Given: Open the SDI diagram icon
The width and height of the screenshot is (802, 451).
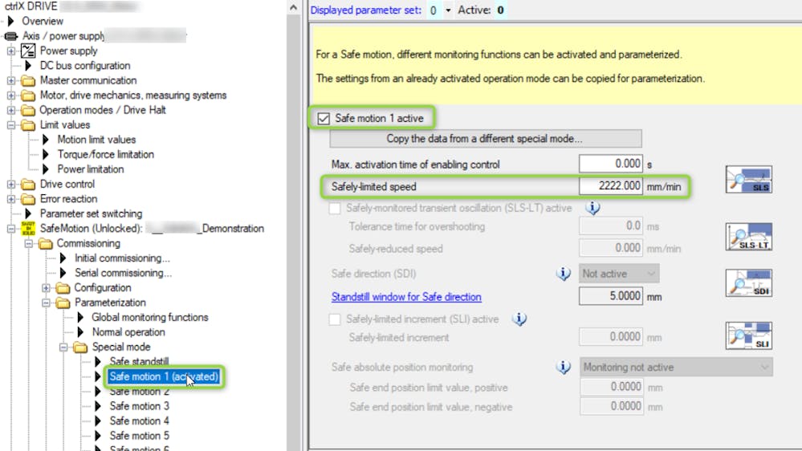Looking at the screenshot, I should 749,282.
